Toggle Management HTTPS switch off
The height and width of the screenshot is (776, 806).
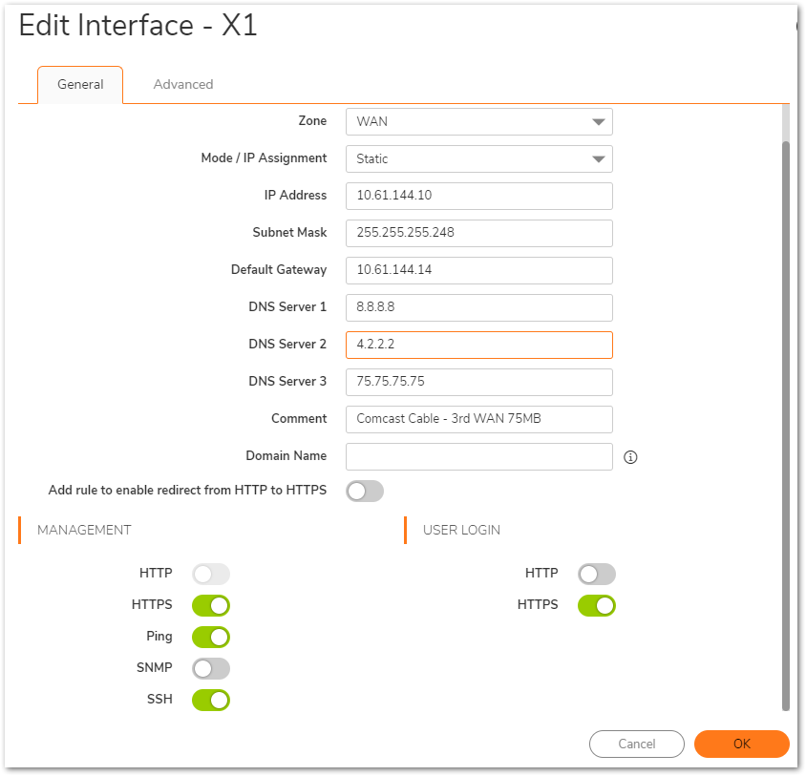click(211, 605)
